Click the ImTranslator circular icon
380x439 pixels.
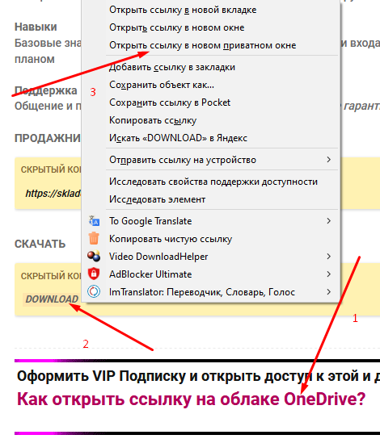[x=94, y=292]
